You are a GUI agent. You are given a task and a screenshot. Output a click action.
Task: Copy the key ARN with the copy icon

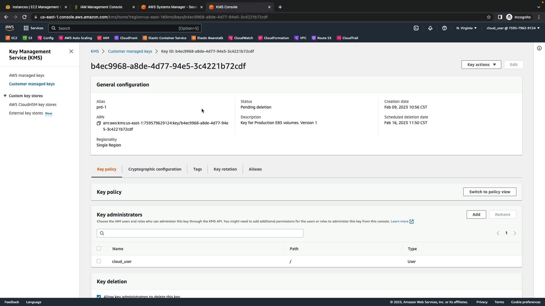click(99, 123)
